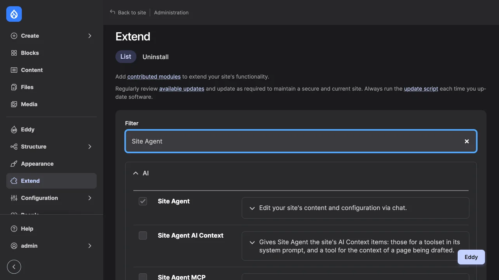Screen dimensions: 499x280
Task: Open Administration in the breadcrumb bar
Action: pos(171,12)
